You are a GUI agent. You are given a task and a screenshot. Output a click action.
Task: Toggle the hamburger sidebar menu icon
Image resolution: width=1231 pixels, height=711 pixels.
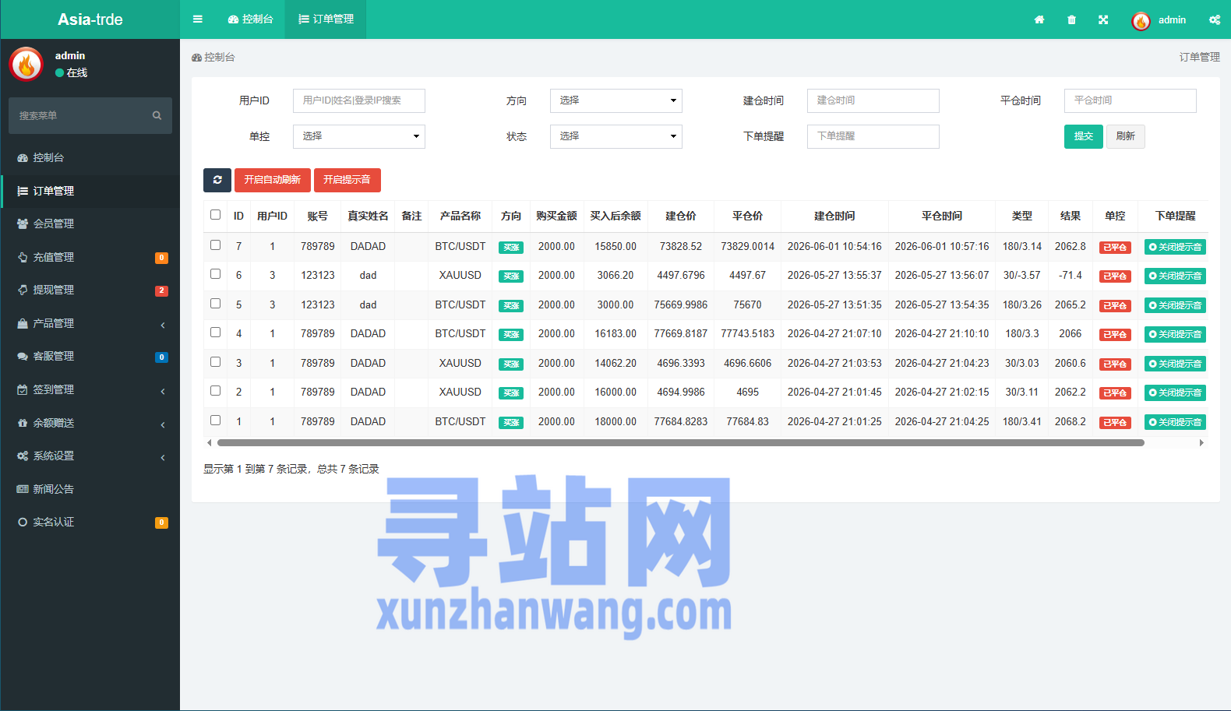[x=198, y=19]
